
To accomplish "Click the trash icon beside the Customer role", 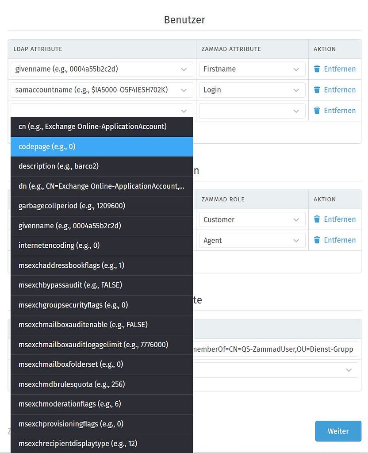I will pyautogui.click(x=317, y=219).
